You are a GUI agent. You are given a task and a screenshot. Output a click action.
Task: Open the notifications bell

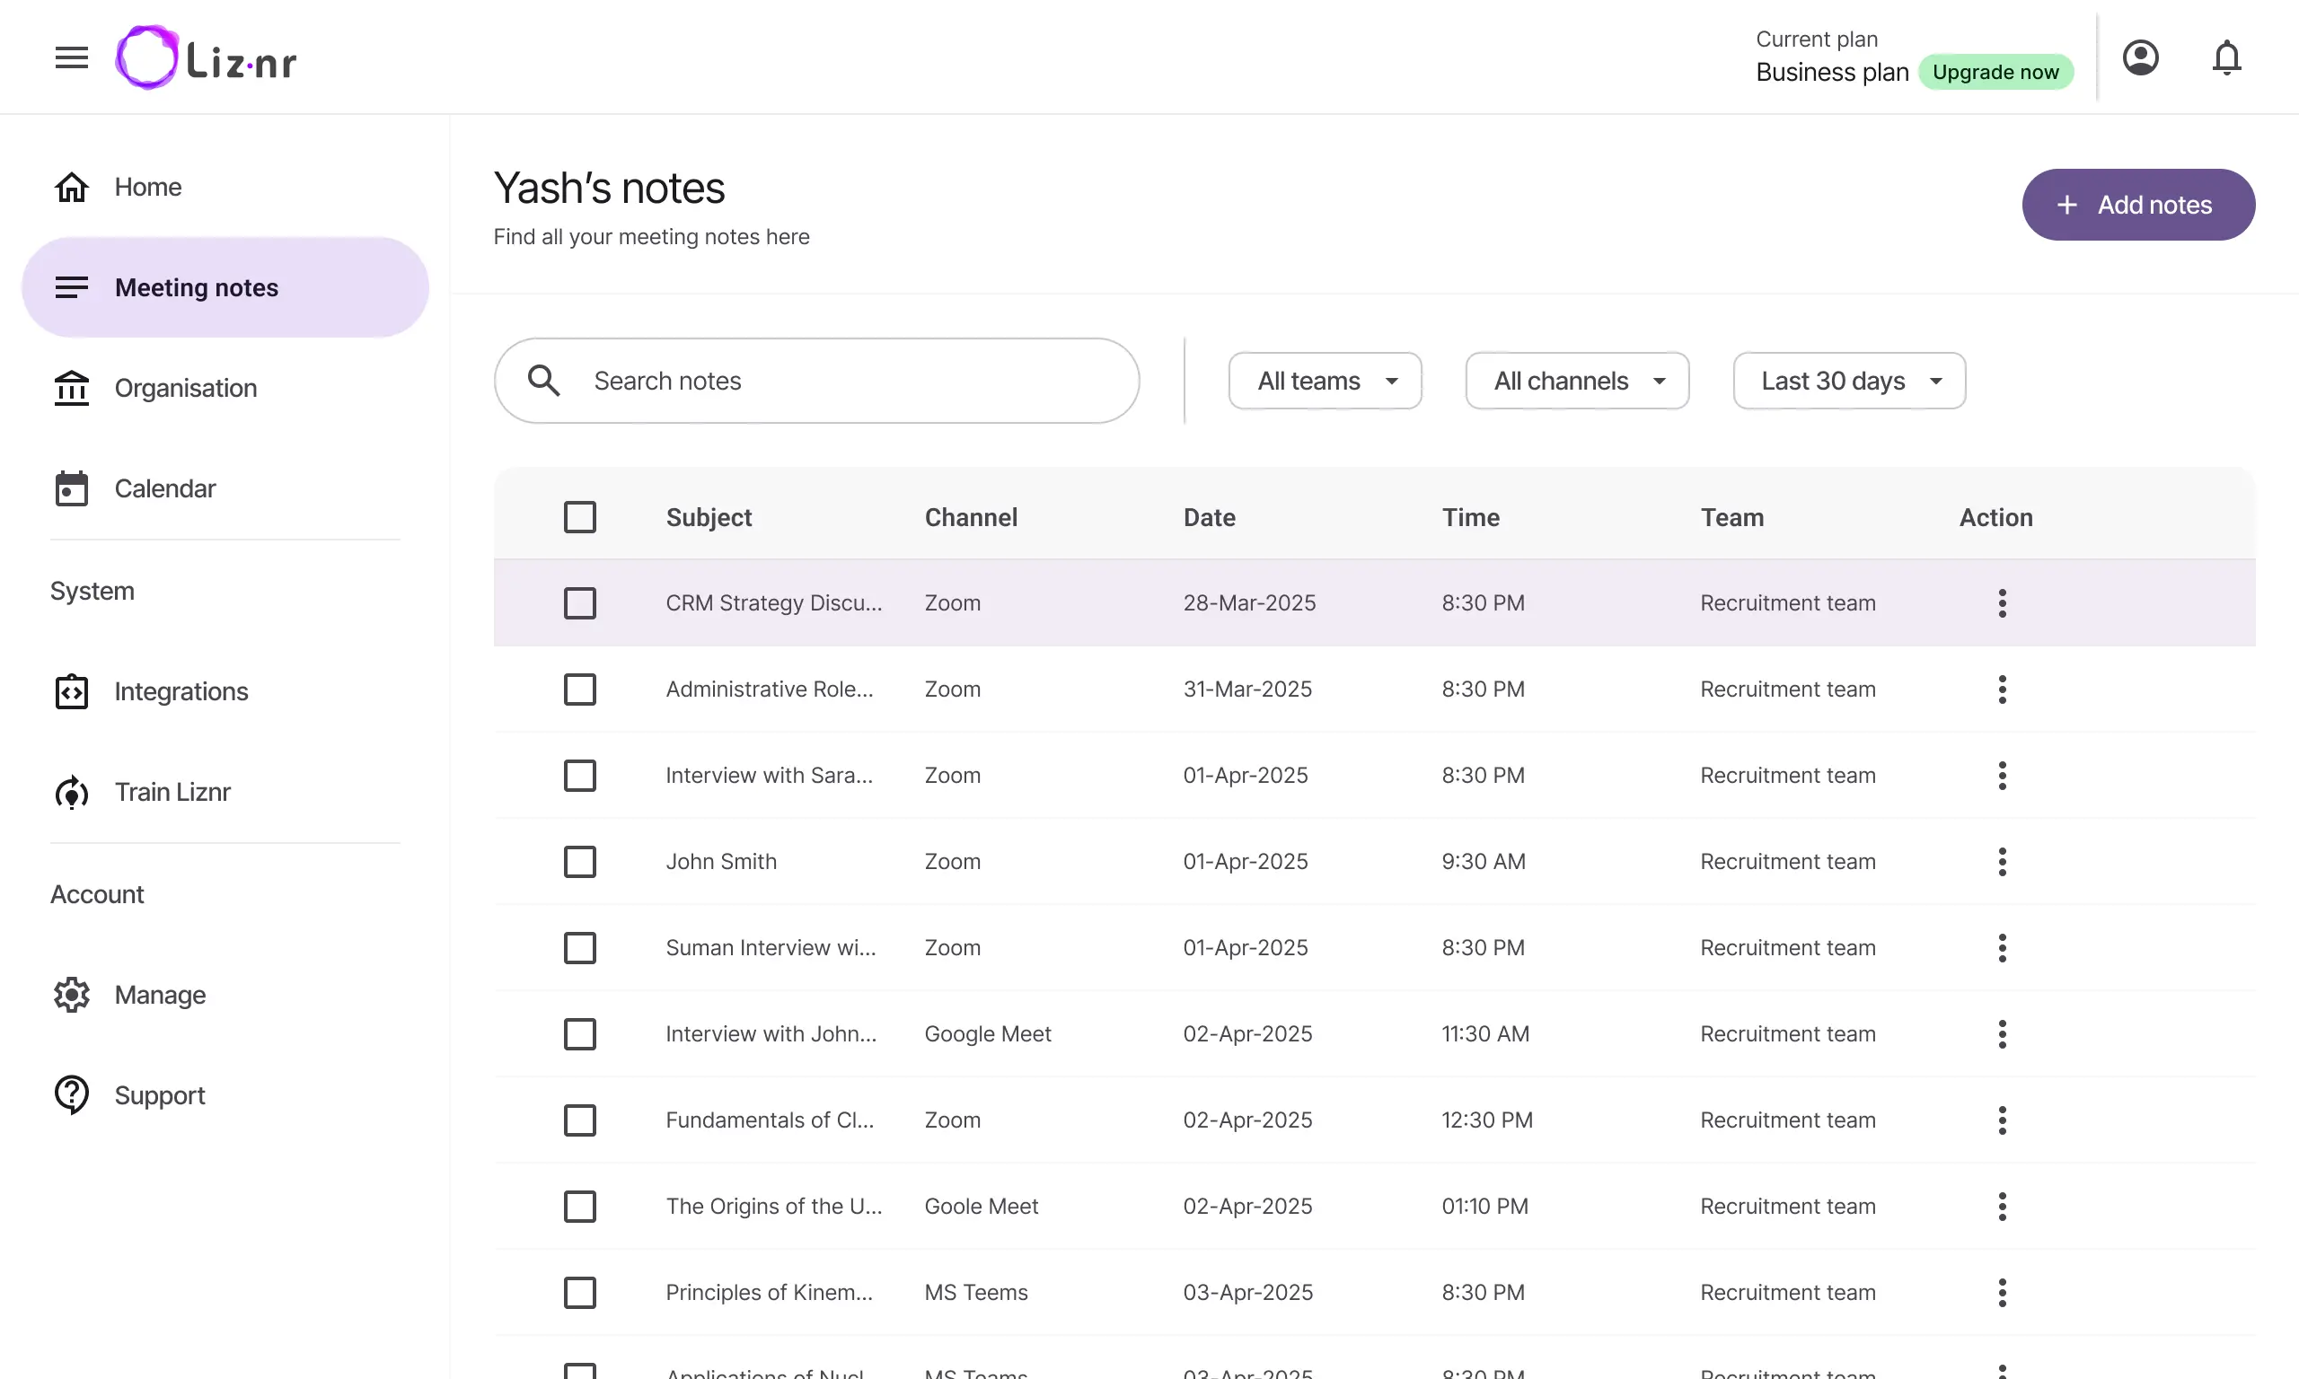2226,57
